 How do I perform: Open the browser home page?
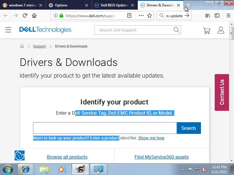(x=34, y=16)
